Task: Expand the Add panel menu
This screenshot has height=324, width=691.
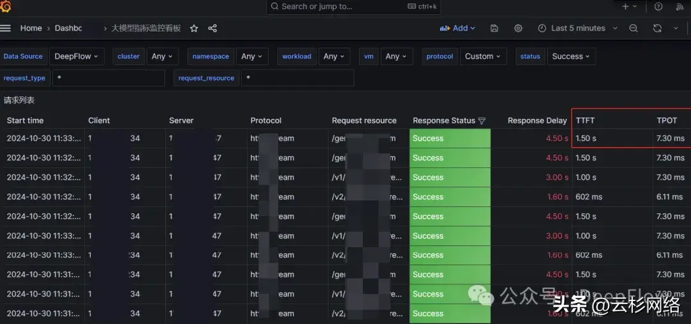Action: tap(457, 28)
